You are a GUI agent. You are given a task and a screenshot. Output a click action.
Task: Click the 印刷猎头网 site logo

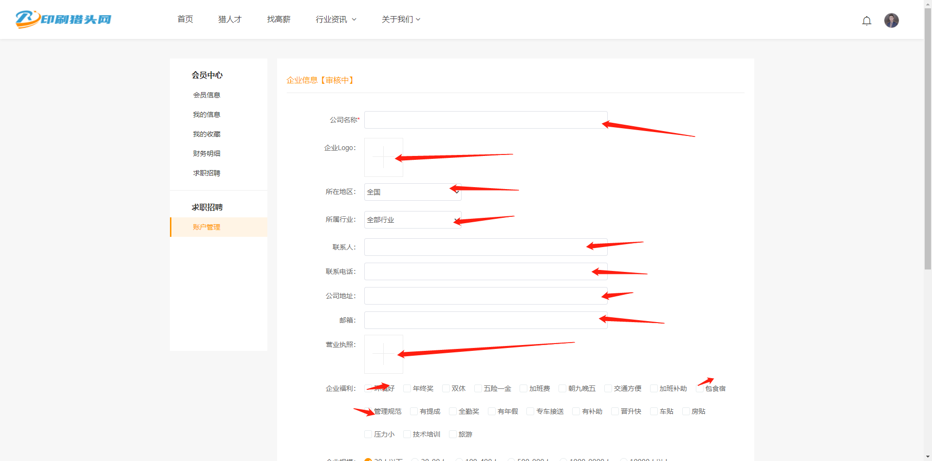point(62,19)
